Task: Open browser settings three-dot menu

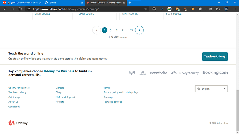Action: tap(234, 9)
